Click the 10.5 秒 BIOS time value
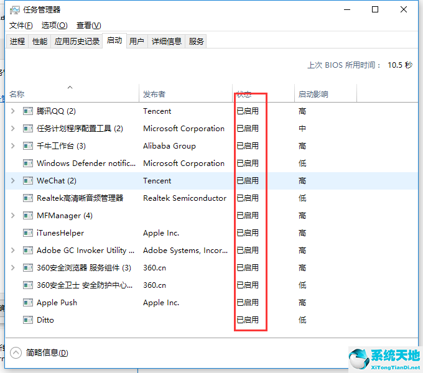The width and height of the screenshot is (423, 373). click(400, 65)
